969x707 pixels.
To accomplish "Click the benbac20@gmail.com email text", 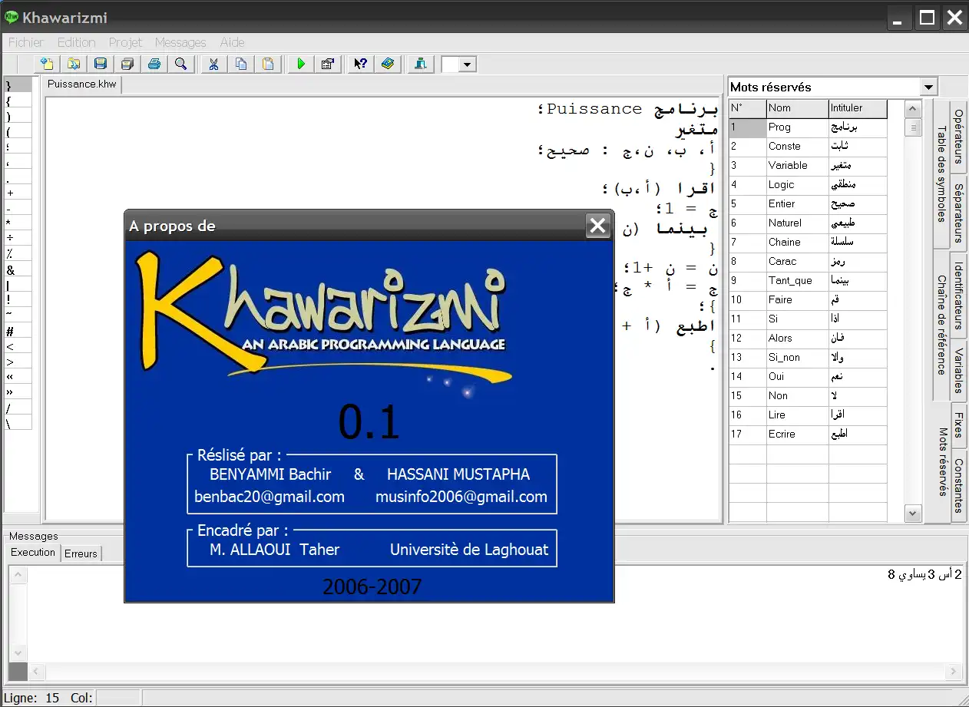I will [270, 497].
